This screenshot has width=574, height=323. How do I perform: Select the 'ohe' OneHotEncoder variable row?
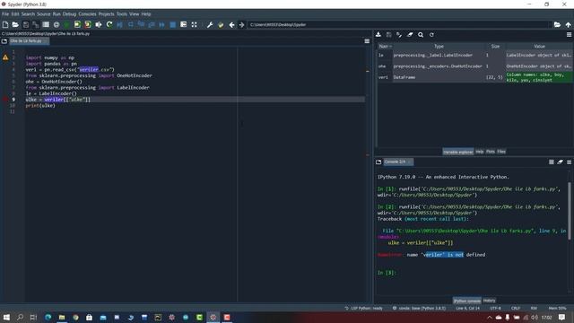pyautogui.click(x=475, y=66)
